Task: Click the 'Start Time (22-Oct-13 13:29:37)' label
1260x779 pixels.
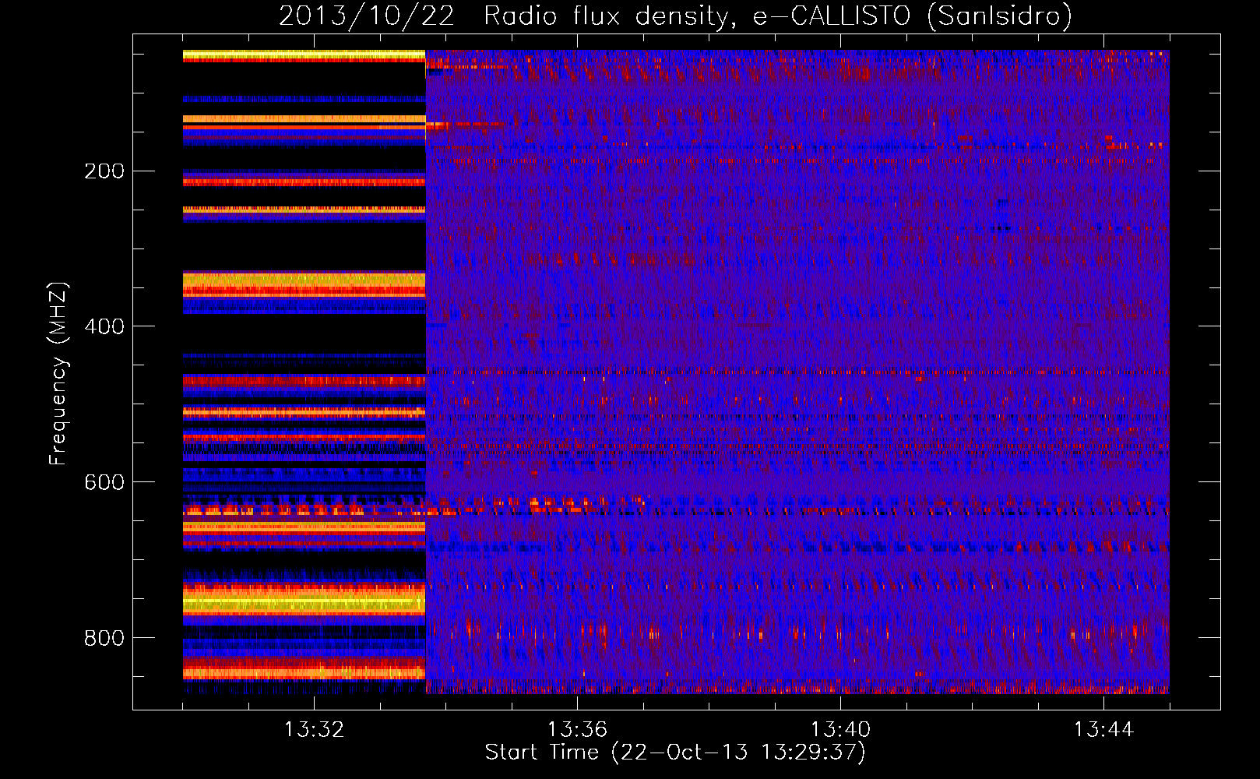Action: click(675, 753)
